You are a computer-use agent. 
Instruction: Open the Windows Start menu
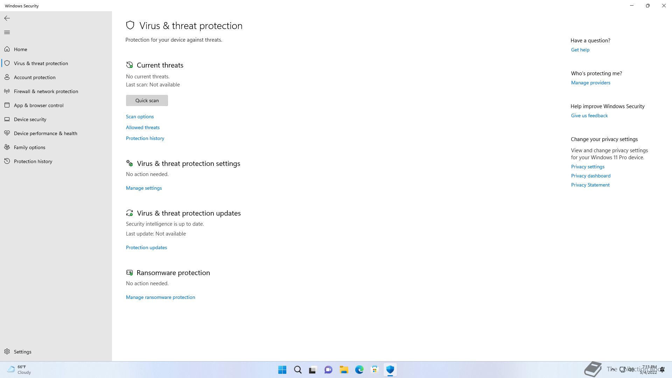[x=282, y=370]
